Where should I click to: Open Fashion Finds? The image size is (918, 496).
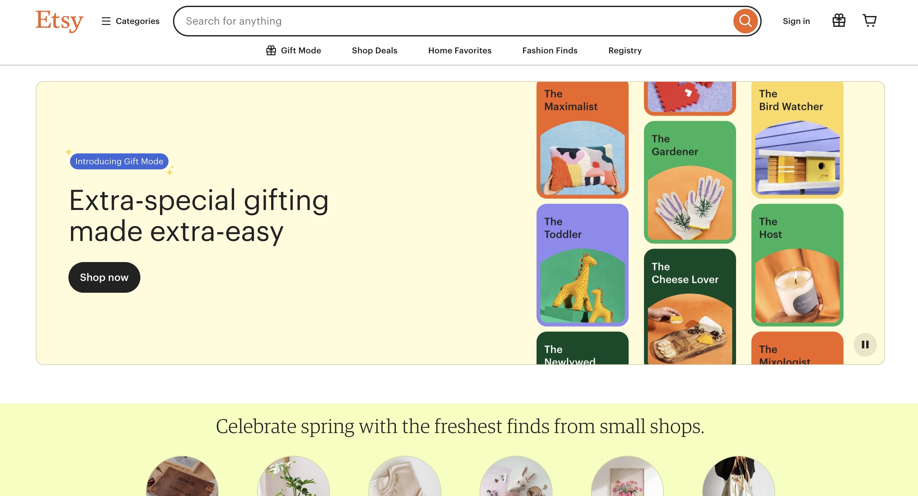point(550,50)
